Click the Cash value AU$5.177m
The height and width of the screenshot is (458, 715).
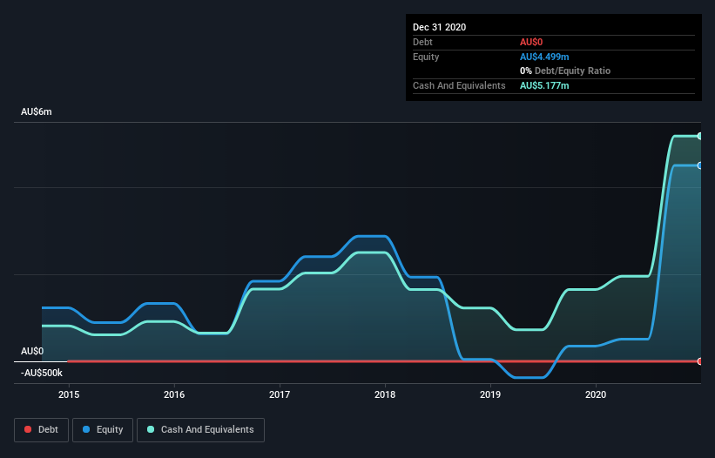coord(544,85)
